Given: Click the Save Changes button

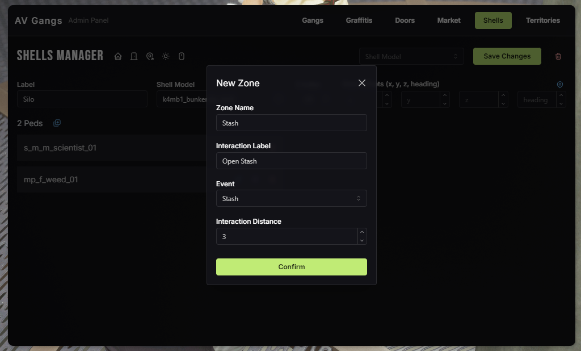Looking at the screenshot, I should pos(507,56).
